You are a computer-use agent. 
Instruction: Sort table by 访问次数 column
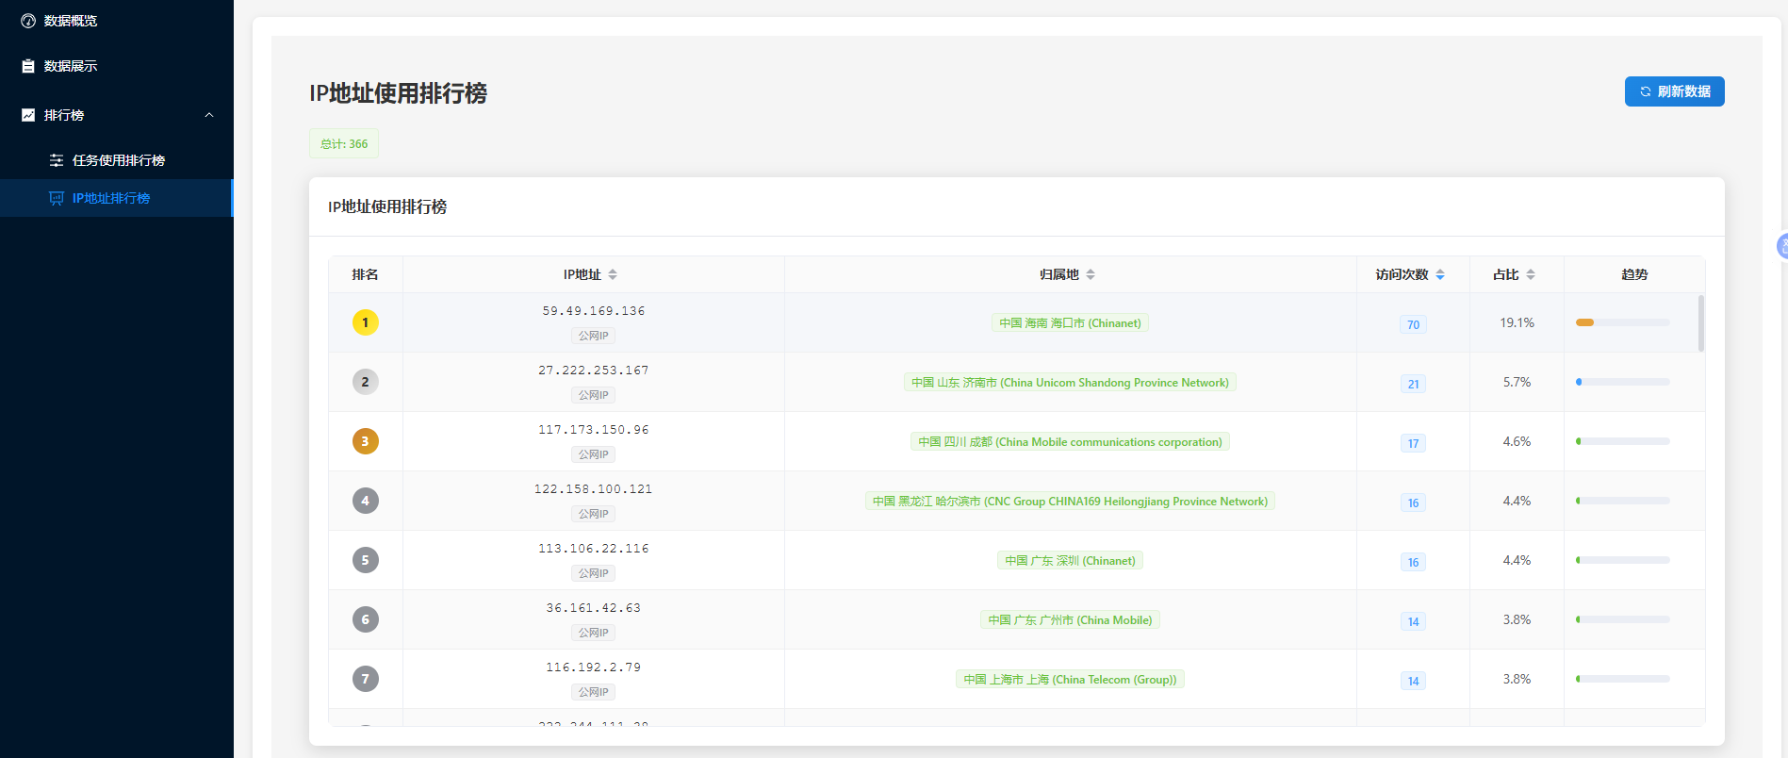pos(1440,274)
